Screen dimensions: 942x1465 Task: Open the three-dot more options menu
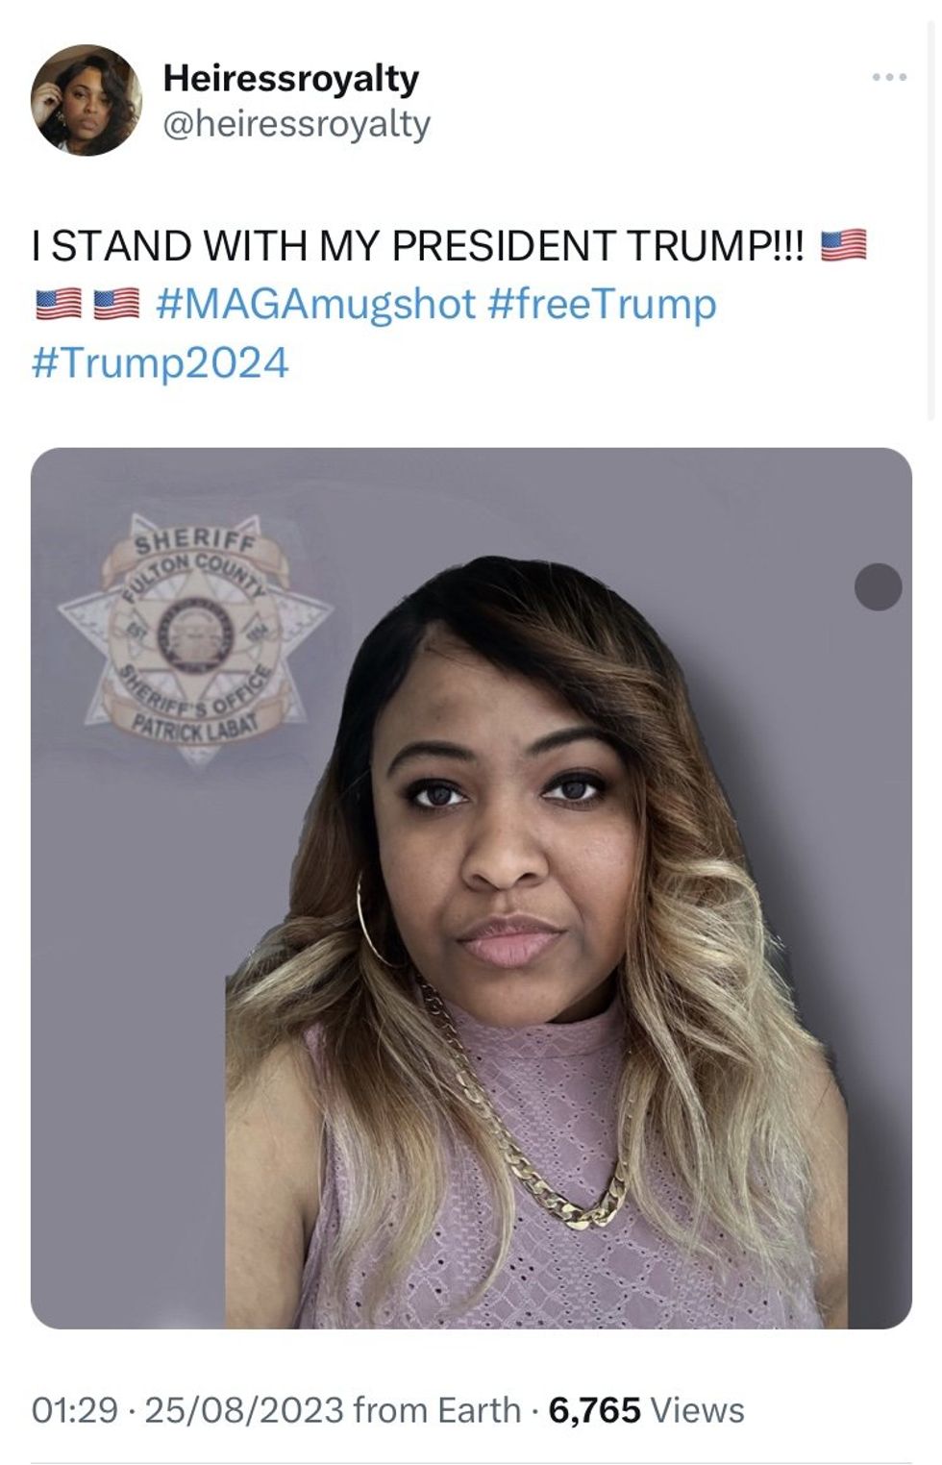[889, 77]
